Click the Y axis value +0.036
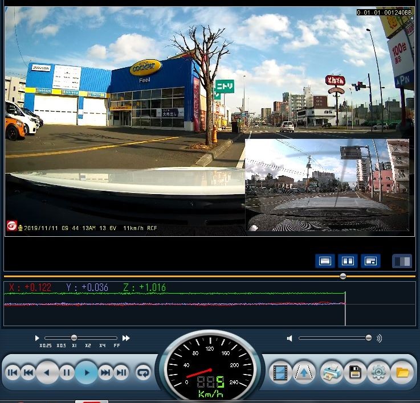Viewport: 420px width, 403px height. point(95,287)
